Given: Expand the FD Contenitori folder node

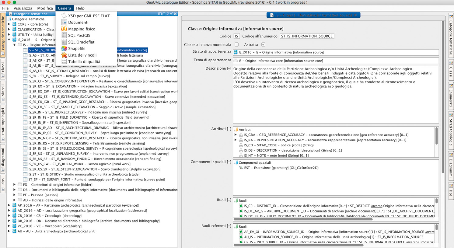Looking at the screenshot, I should pos(15,184).
